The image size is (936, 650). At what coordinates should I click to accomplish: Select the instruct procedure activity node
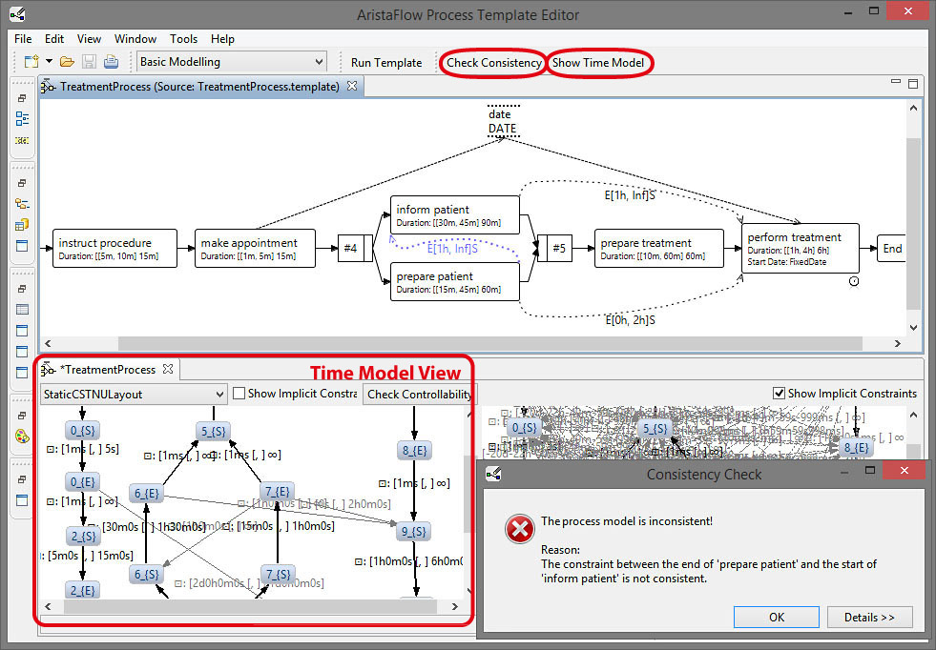(114, 248)
